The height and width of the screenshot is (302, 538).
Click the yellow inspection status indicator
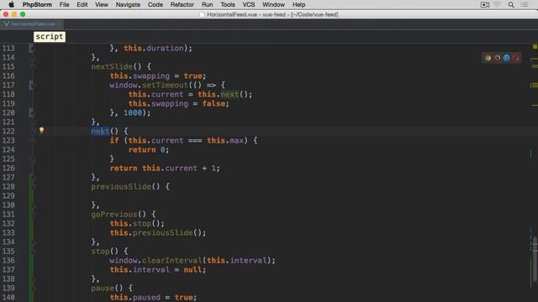point(535,46)
